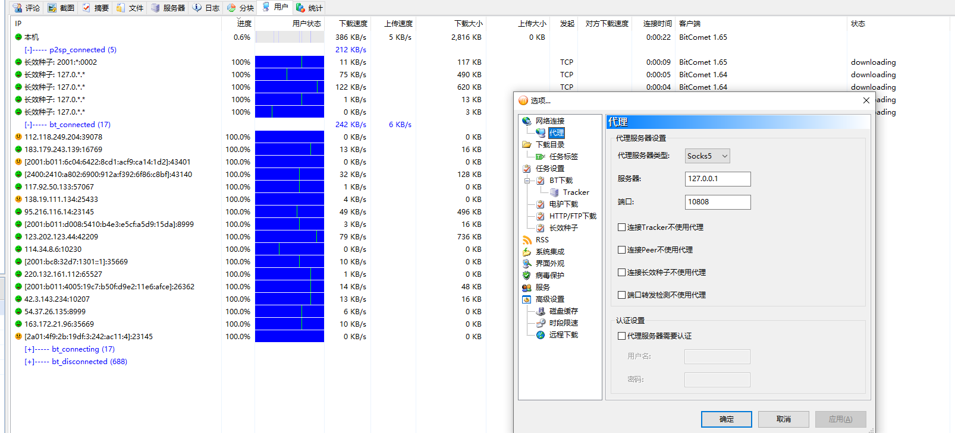Click the 任务设置 icon

tap(527, 169)
